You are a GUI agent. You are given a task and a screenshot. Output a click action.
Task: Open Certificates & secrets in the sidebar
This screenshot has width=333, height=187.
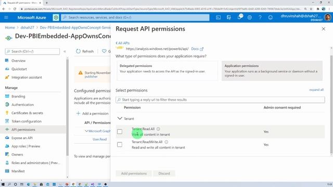click(27, 113)
